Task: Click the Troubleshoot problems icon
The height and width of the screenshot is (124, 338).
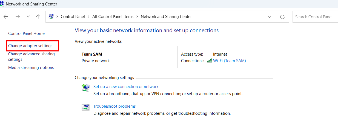Action: [85, 107]
